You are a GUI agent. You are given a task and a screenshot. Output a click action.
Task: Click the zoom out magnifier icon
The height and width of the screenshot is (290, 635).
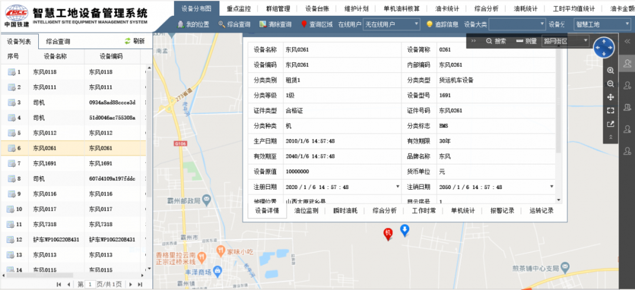point(610,84)
